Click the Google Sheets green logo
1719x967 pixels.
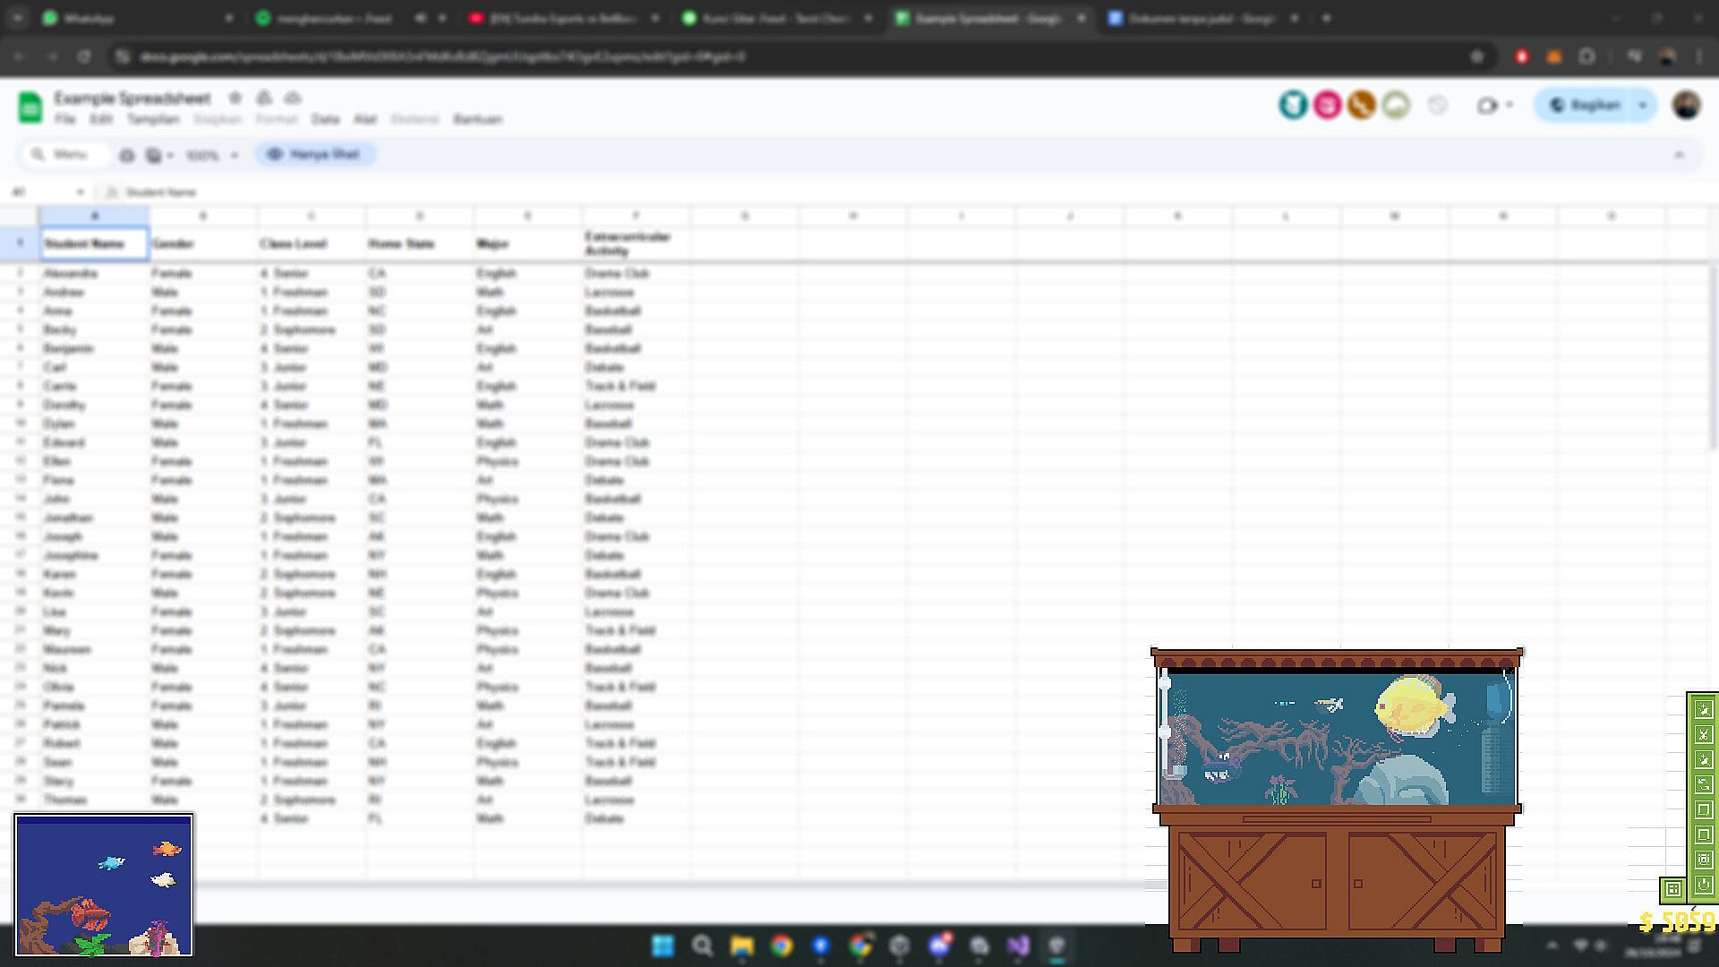(30, 107)
